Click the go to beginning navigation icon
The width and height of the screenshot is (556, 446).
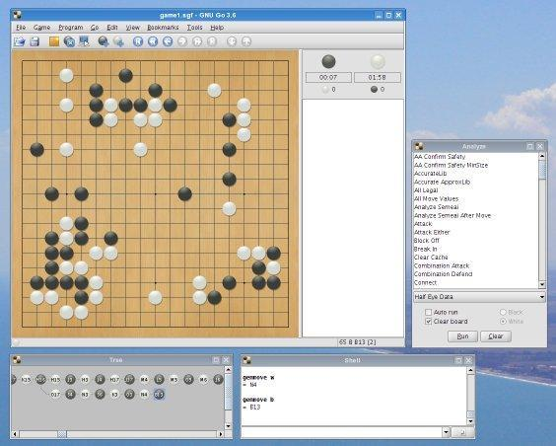tap(138, 41)
